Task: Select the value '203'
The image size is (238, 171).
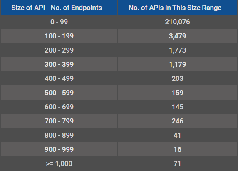Action: (177, 78)
